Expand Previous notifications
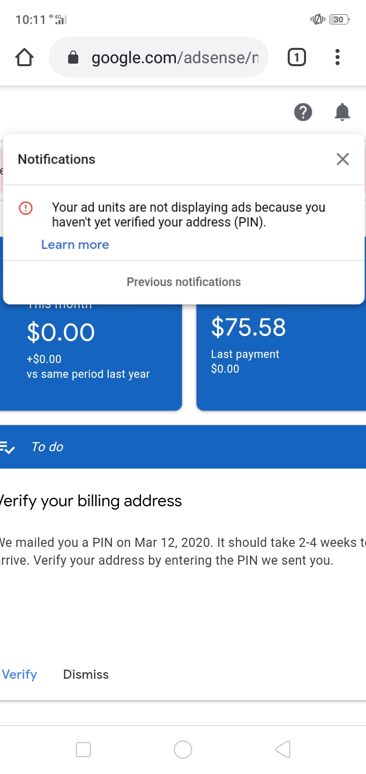366x774 pixels. click(183, 281)
